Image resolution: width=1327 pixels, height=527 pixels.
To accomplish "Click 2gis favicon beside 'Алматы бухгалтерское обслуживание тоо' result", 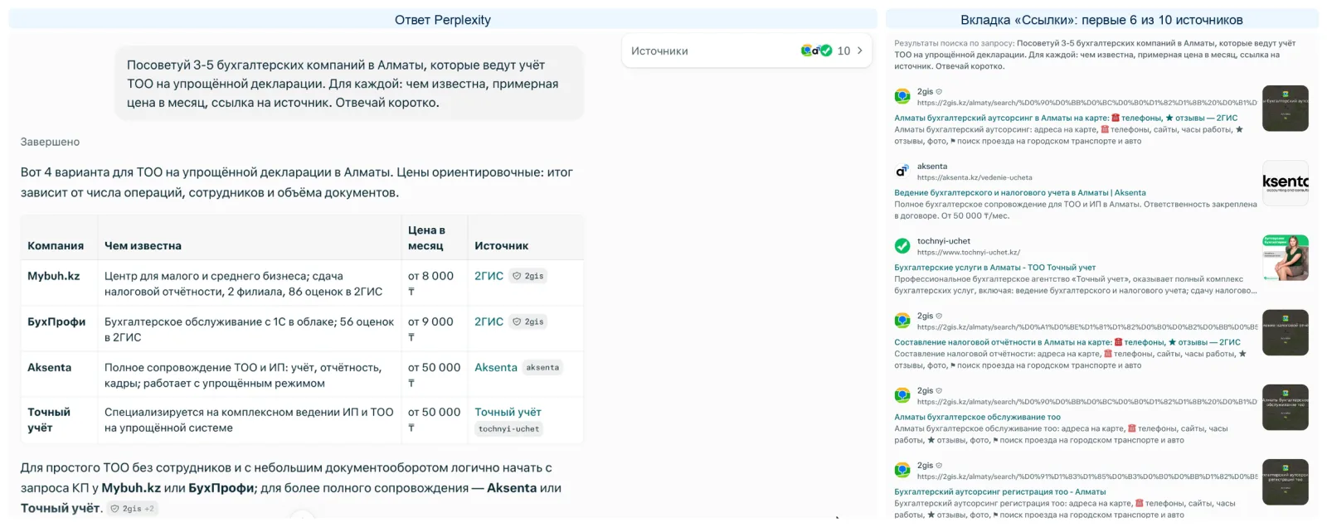I will 902,395.
